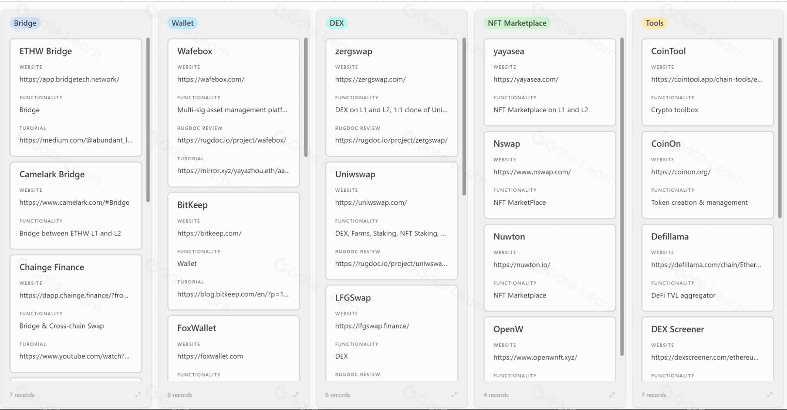Collapse the Tools column using its expand icon
This screenshot has height=410, width=787.
point(770,394)
